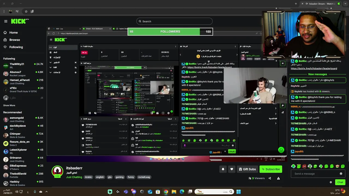
Task: Open Chrome three-dot menu
Action: (x=4, y=11)
